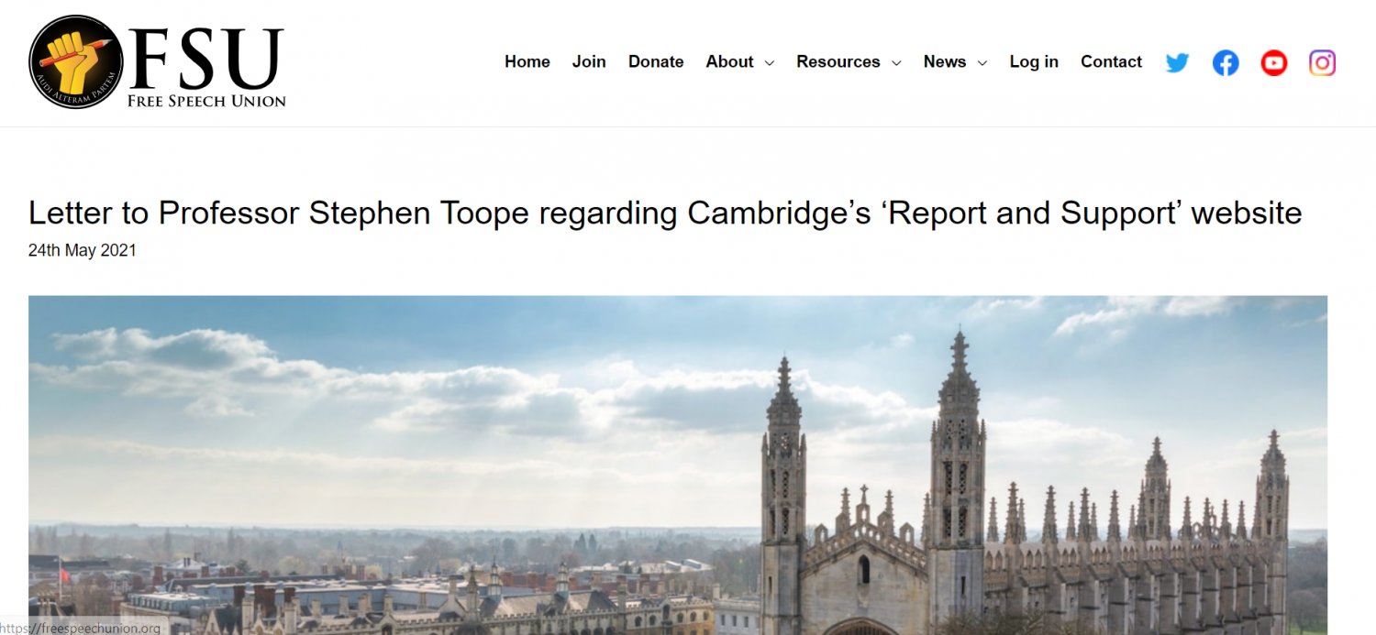Go to the Home page
This screenshot has width=1376, height=635.
tap(527, 61)
